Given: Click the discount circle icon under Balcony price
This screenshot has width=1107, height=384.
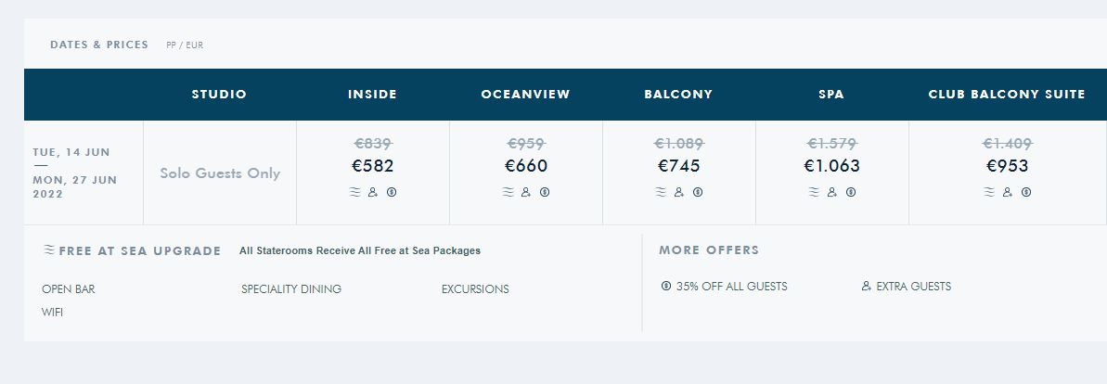Looking at the screenshot, I should [698, 192].
